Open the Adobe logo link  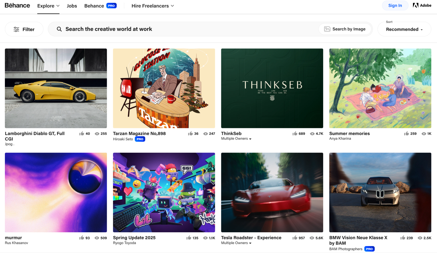click(422, 5)
